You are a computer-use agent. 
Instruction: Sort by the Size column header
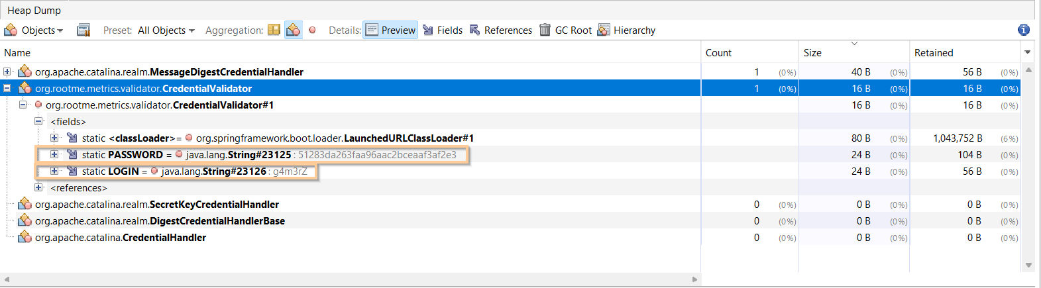click(x=812, y=53)
